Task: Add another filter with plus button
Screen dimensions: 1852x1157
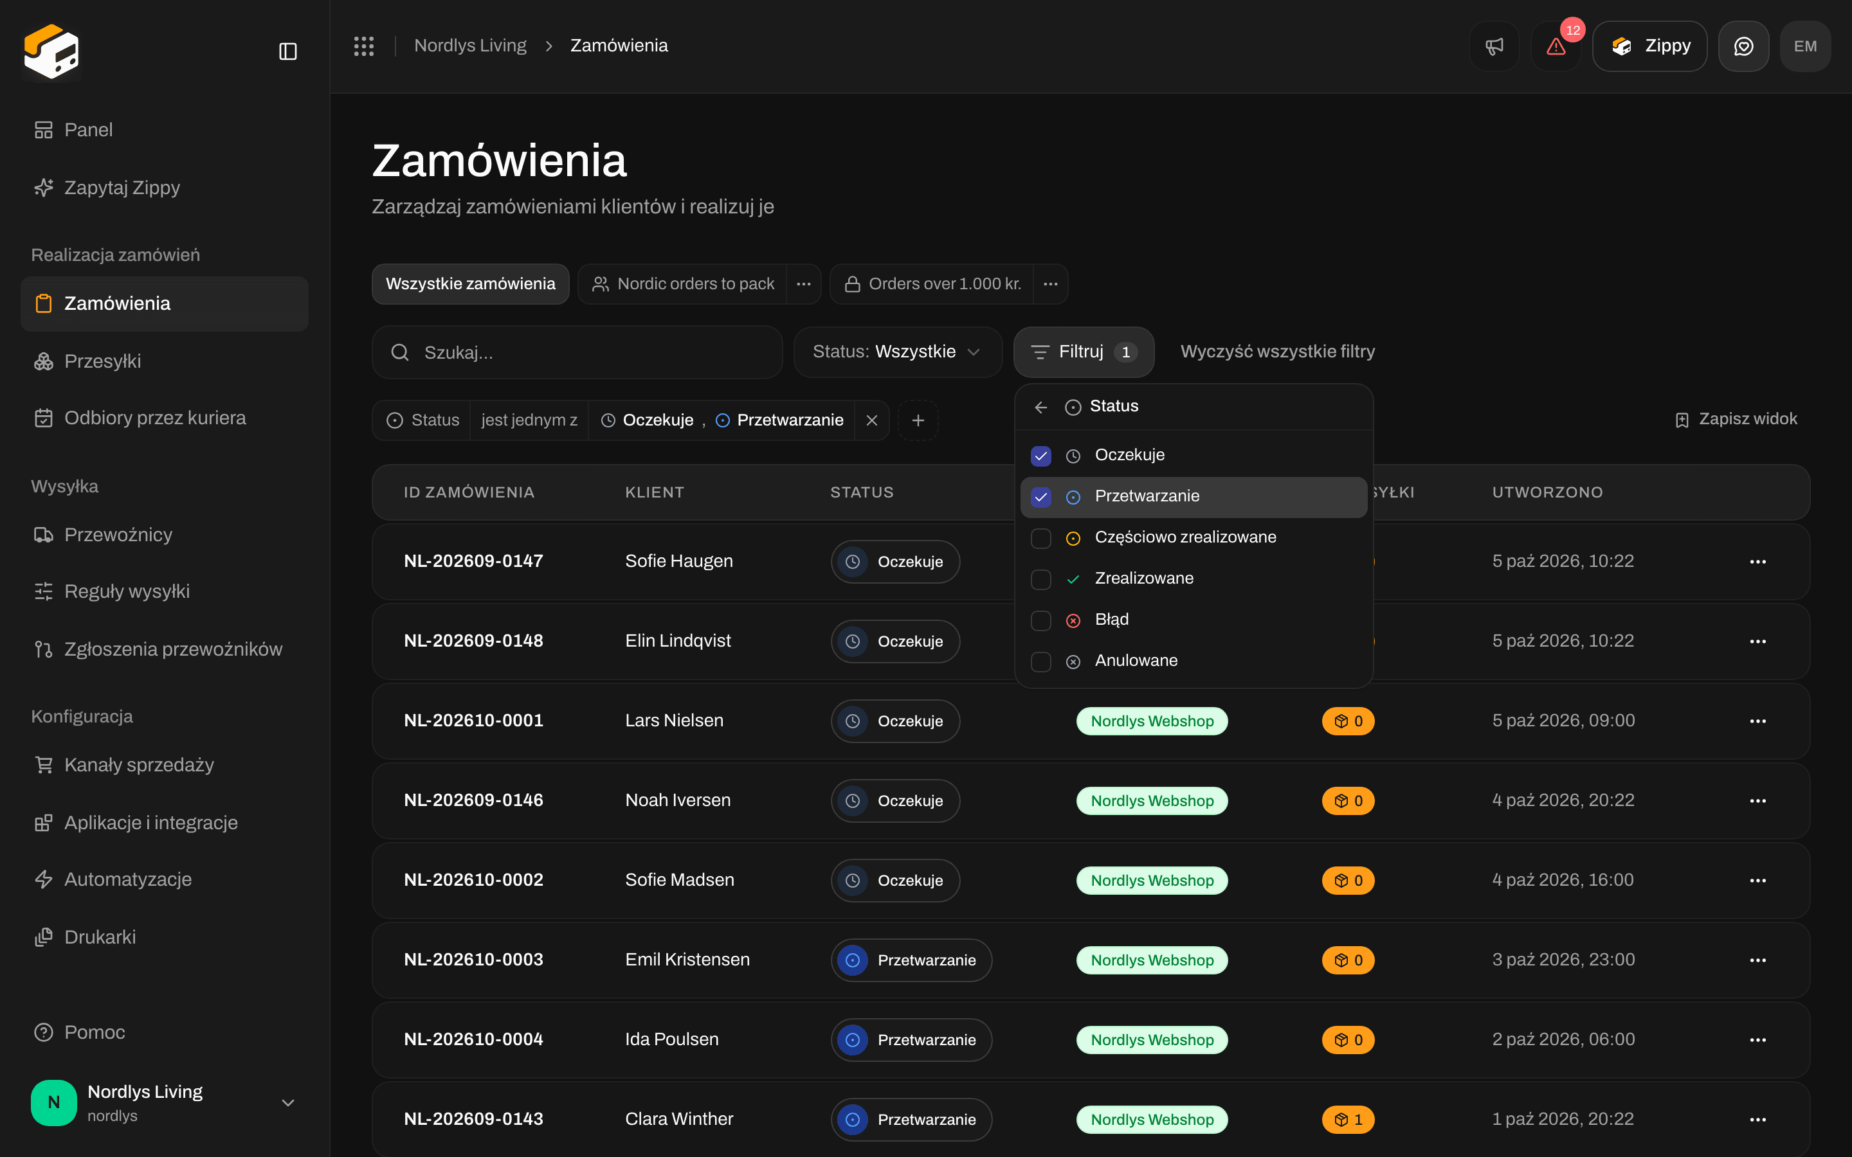Action: [x=918, y=420]
